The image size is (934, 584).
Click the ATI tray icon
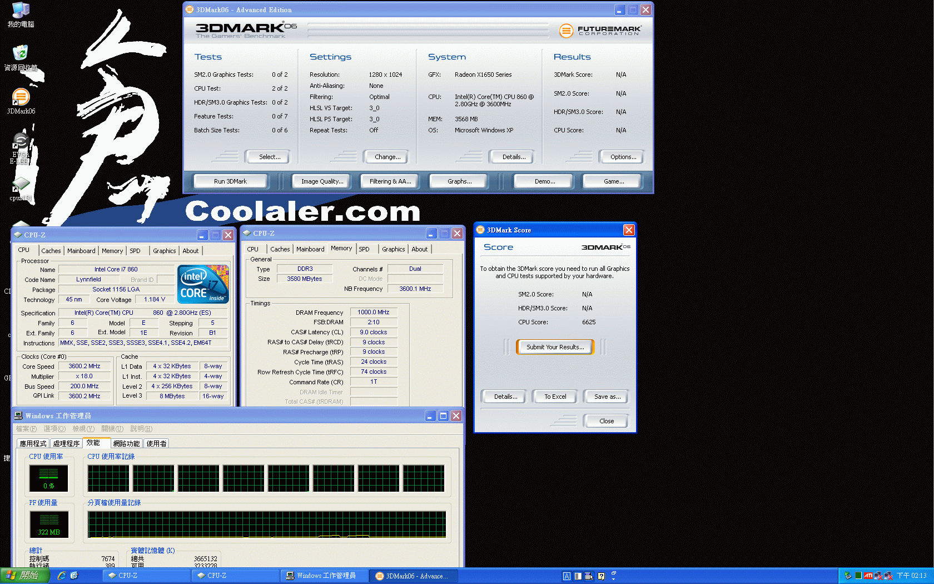tap(868, 576)
